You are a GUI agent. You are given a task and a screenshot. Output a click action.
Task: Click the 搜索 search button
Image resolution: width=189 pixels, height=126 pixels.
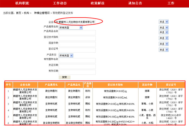[x=65, y=77]
